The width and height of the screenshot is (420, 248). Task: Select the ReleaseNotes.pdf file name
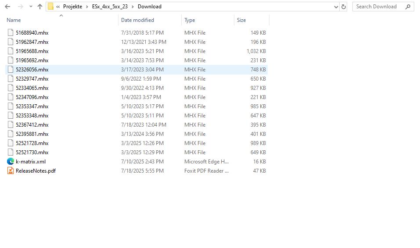[x=36, y=171]
